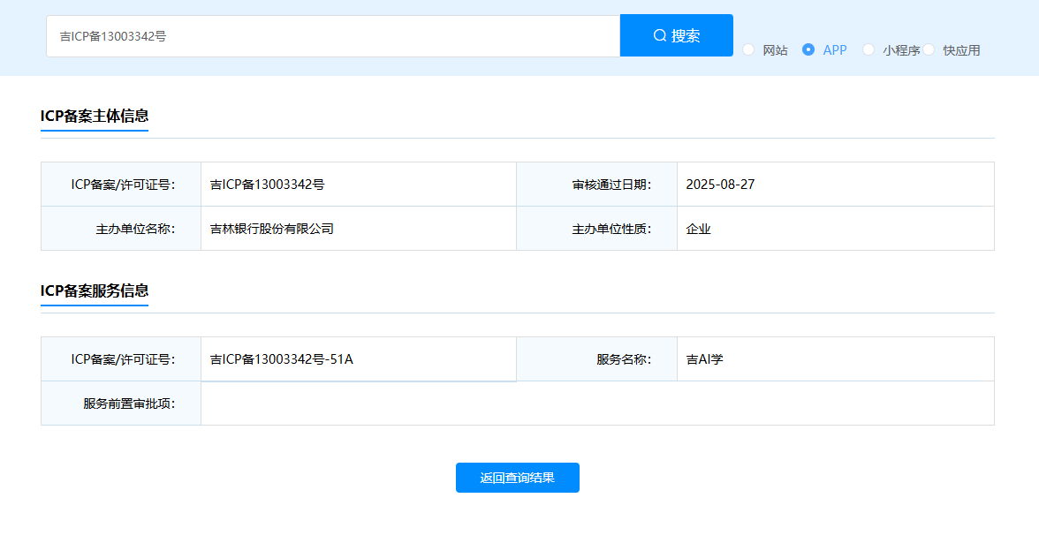Click the 返回查询结果 button
Image resolution: width=1039 pixels, height=543 pixels.
[x=518, y=478]
